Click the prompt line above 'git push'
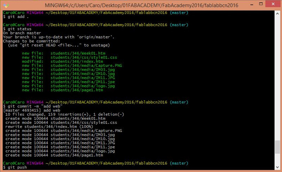This screenshot has height=172, width=282. click(96, 163)
